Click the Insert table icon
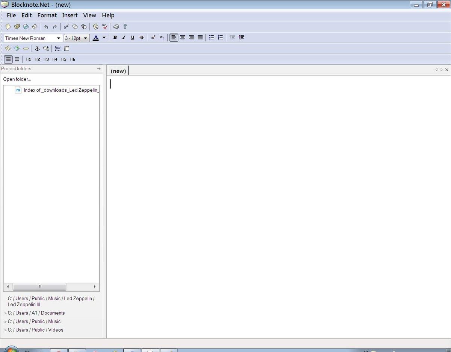451x352 pixels. (x=8, y=49)
